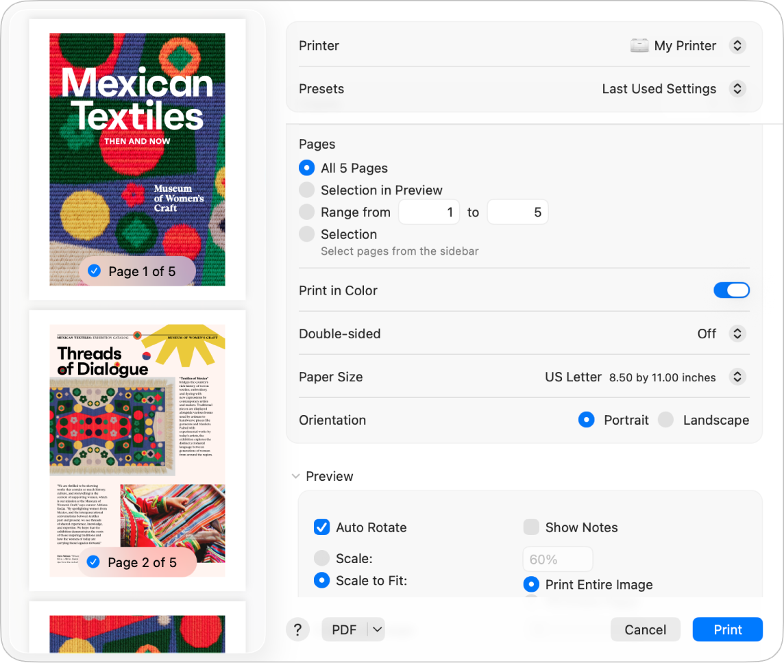This screenshot has height=663, width=784.
Task: Select the Range from option
Action: pyautogui.click(x=306, y=212)
